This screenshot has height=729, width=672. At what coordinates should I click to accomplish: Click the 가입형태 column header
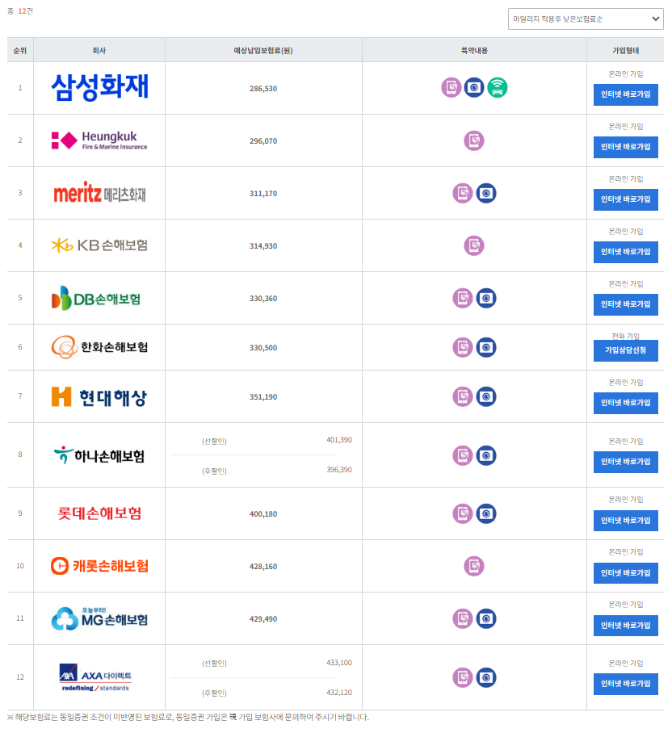[625, 50]
